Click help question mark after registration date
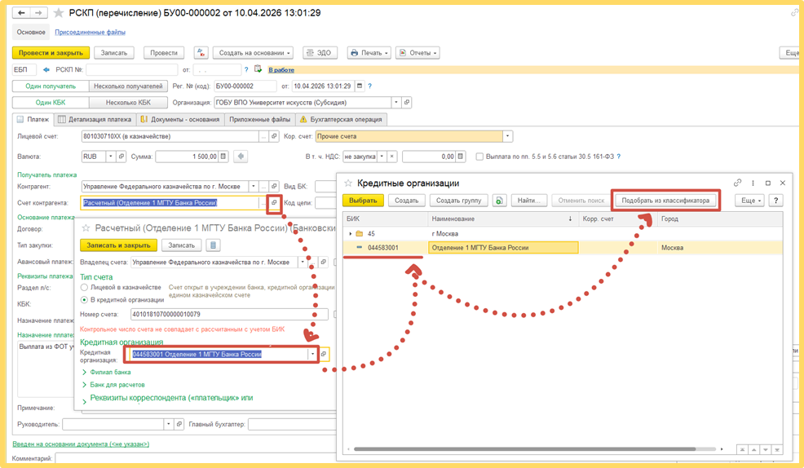Image resolution: width=804 pixels, height=468 pixels. coord(369,86)
